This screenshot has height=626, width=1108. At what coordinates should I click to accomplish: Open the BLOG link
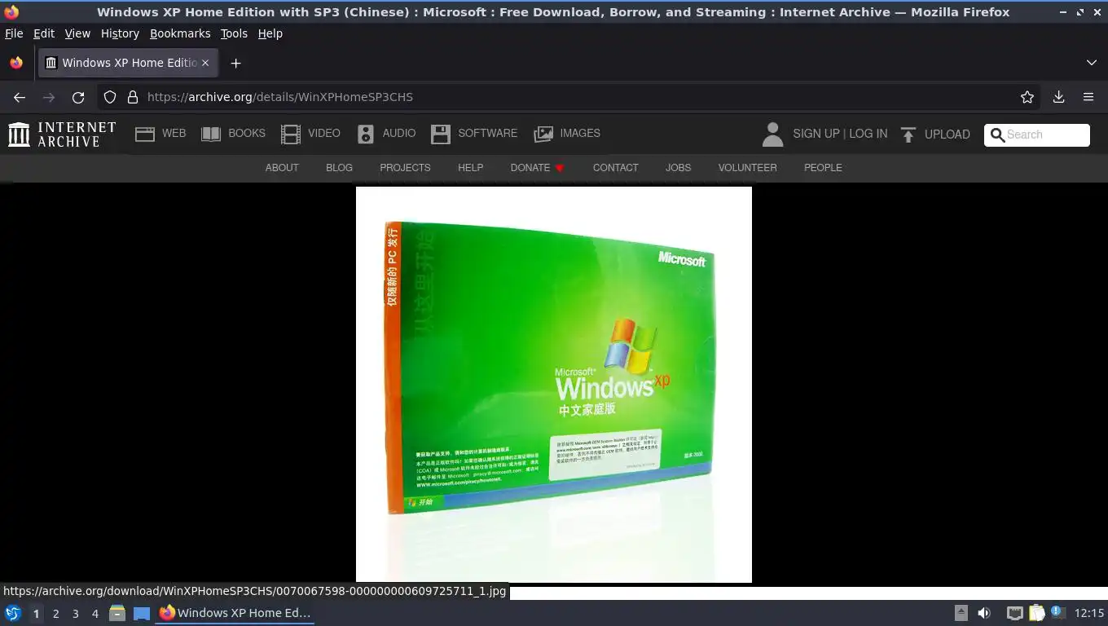click(339, 168)
